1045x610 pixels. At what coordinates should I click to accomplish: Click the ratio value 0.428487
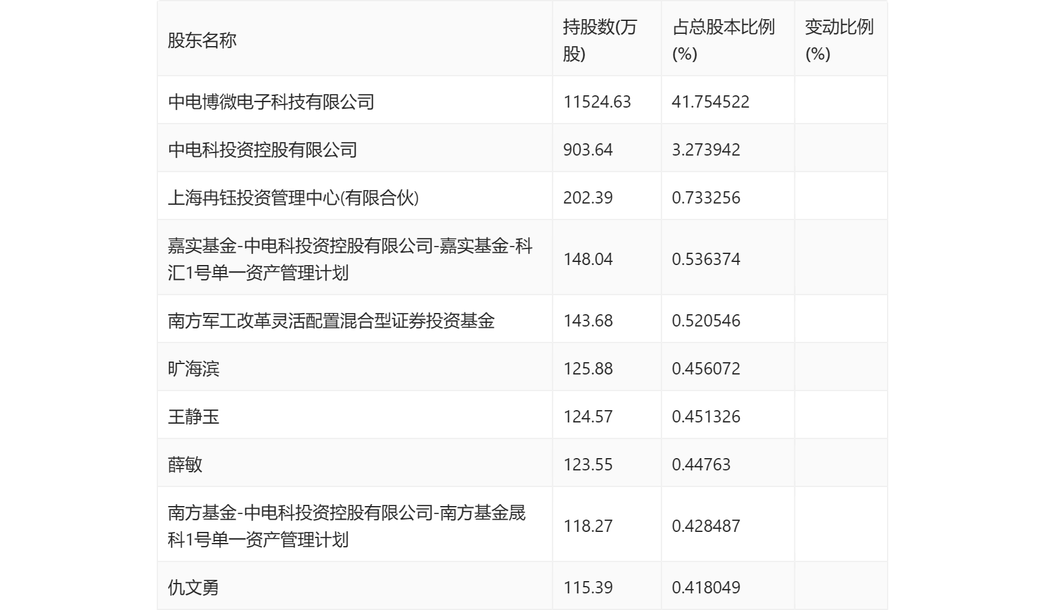(x=706, y=526)
